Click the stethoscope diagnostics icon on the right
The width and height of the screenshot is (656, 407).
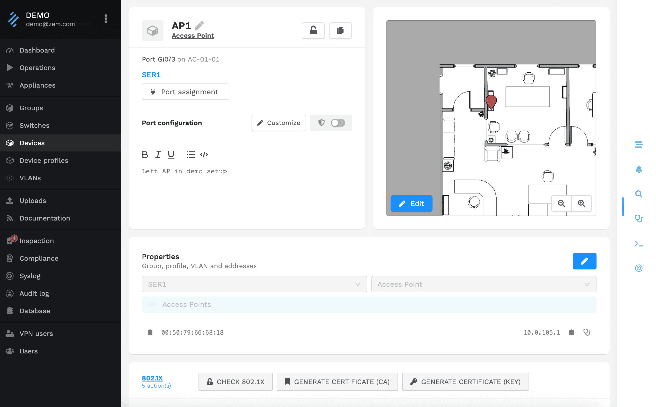(639, 219)
